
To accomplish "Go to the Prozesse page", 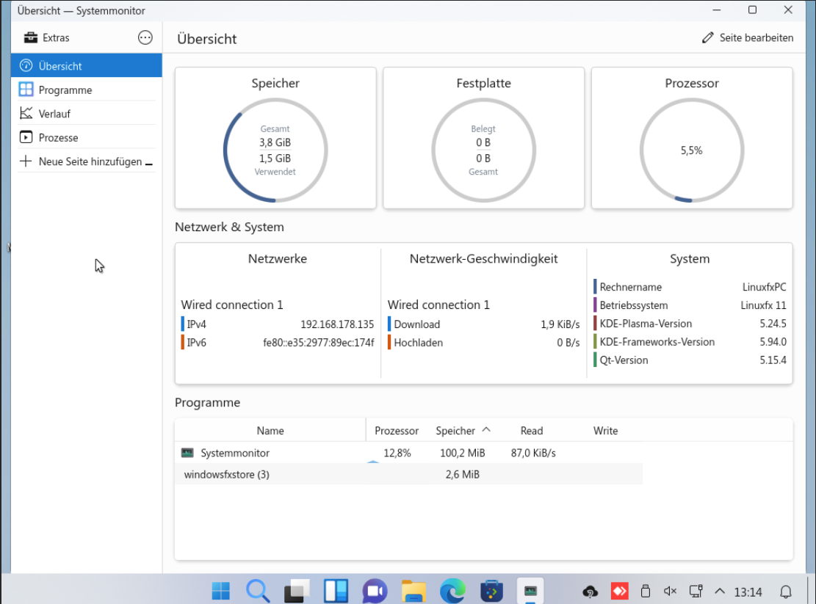I will (87, 137).
